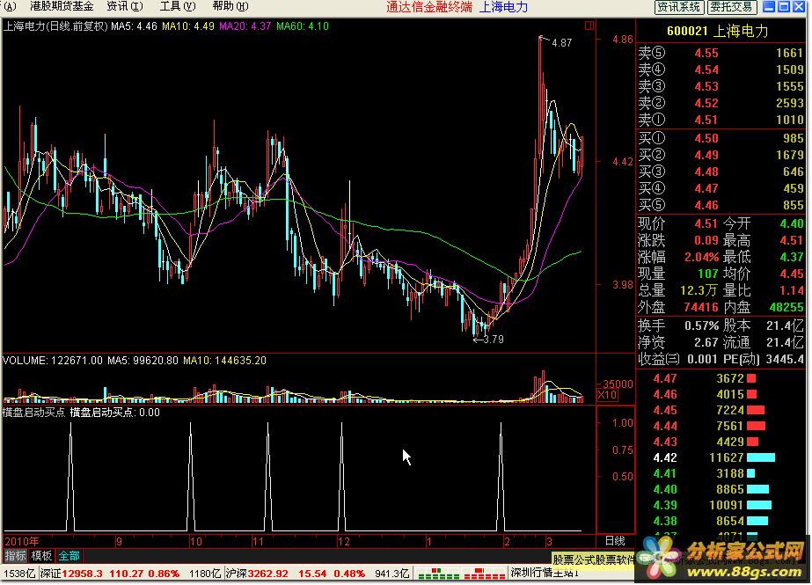Click the 现价 4.51 value
Image resolution: width=812 pixels, height=585 pixels.
(706, 224)
